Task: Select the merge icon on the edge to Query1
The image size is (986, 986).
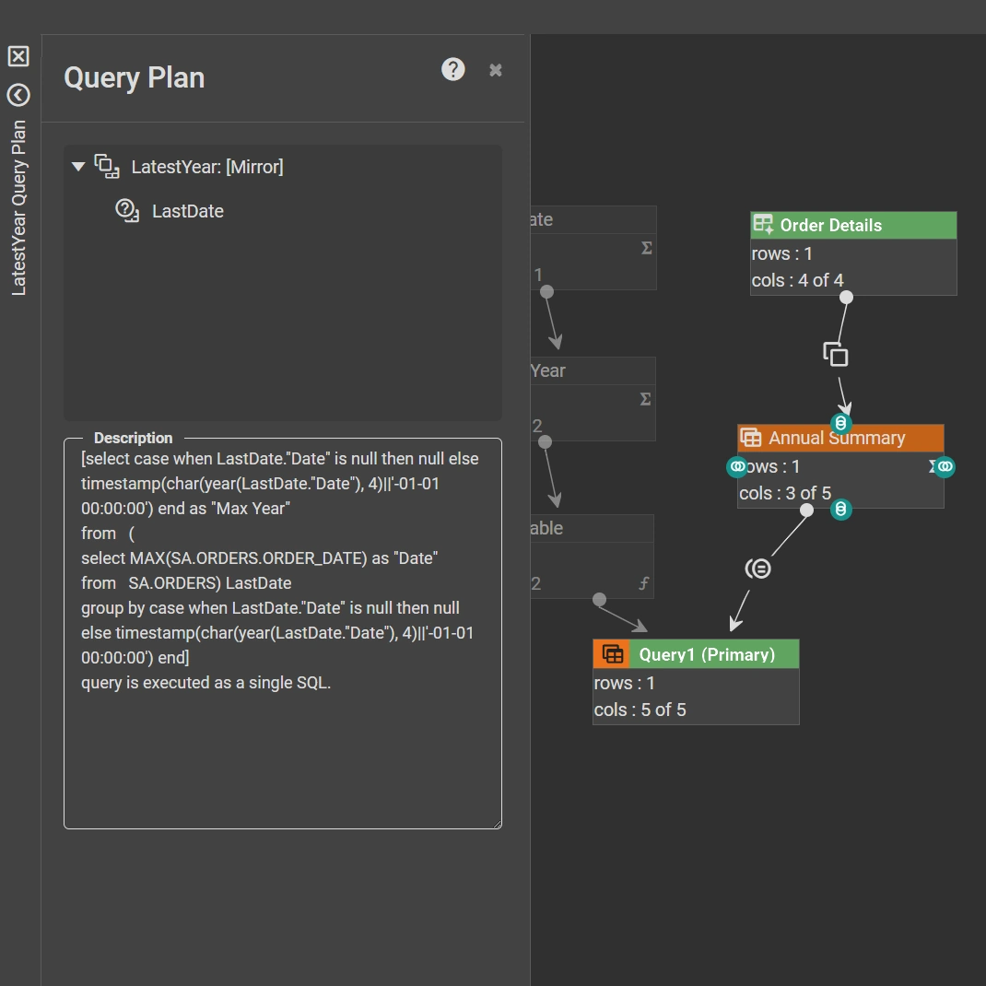Action: (x=757, y=568)
